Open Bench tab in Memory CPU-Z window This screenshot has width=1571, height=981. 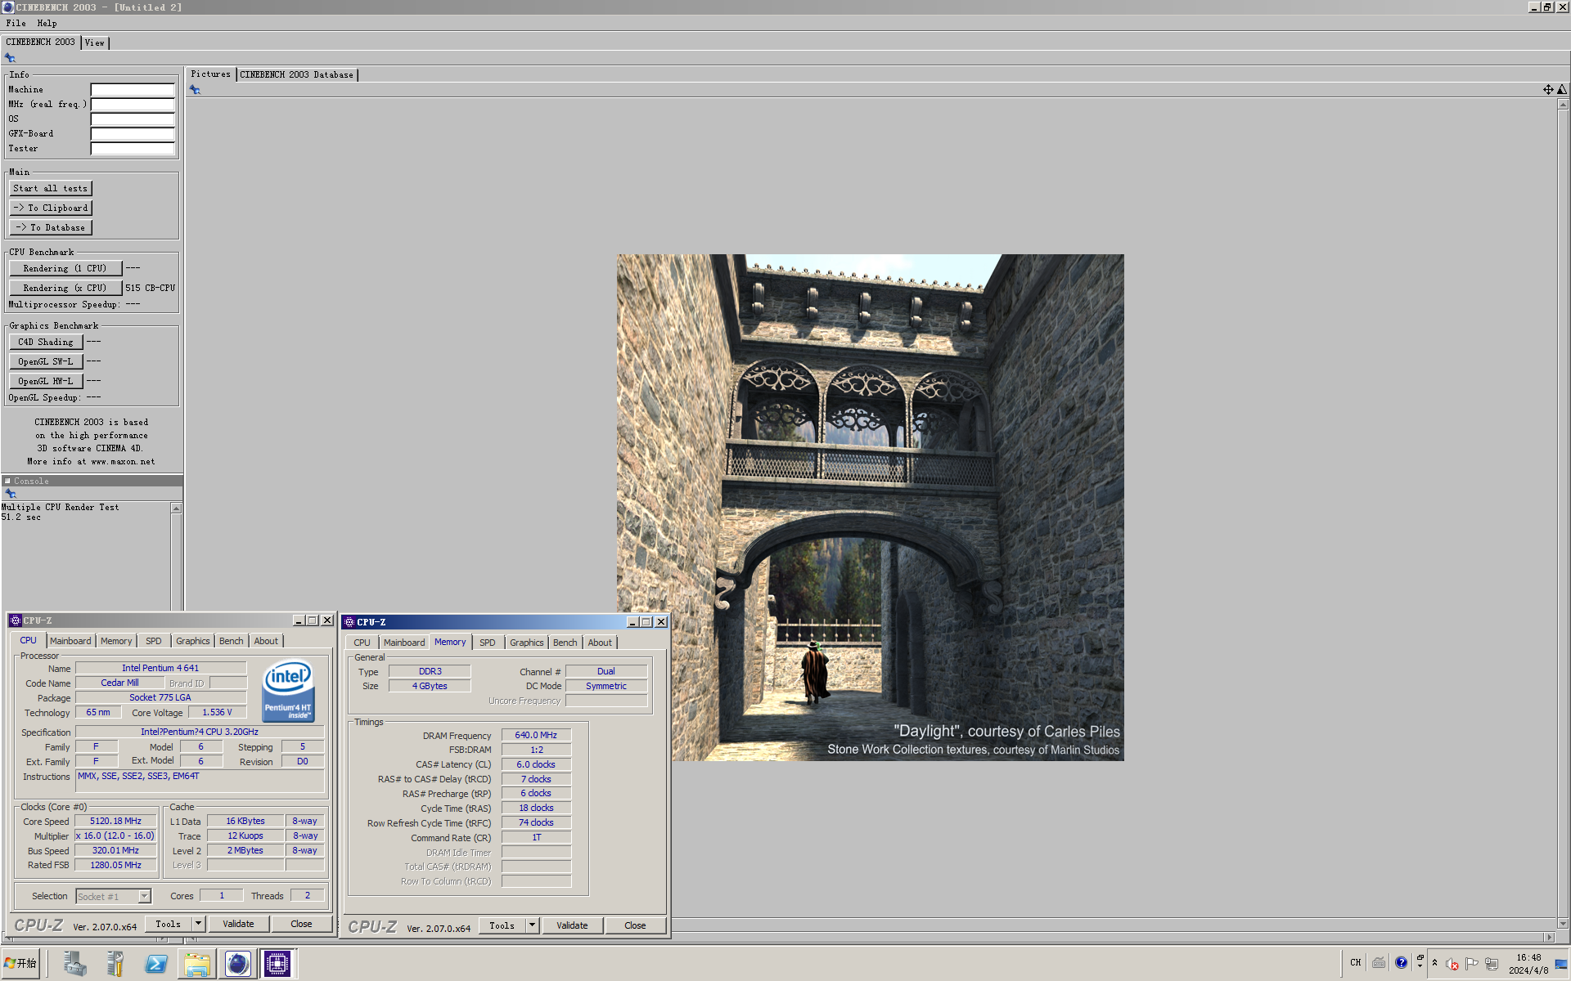[x=565, y=643]
